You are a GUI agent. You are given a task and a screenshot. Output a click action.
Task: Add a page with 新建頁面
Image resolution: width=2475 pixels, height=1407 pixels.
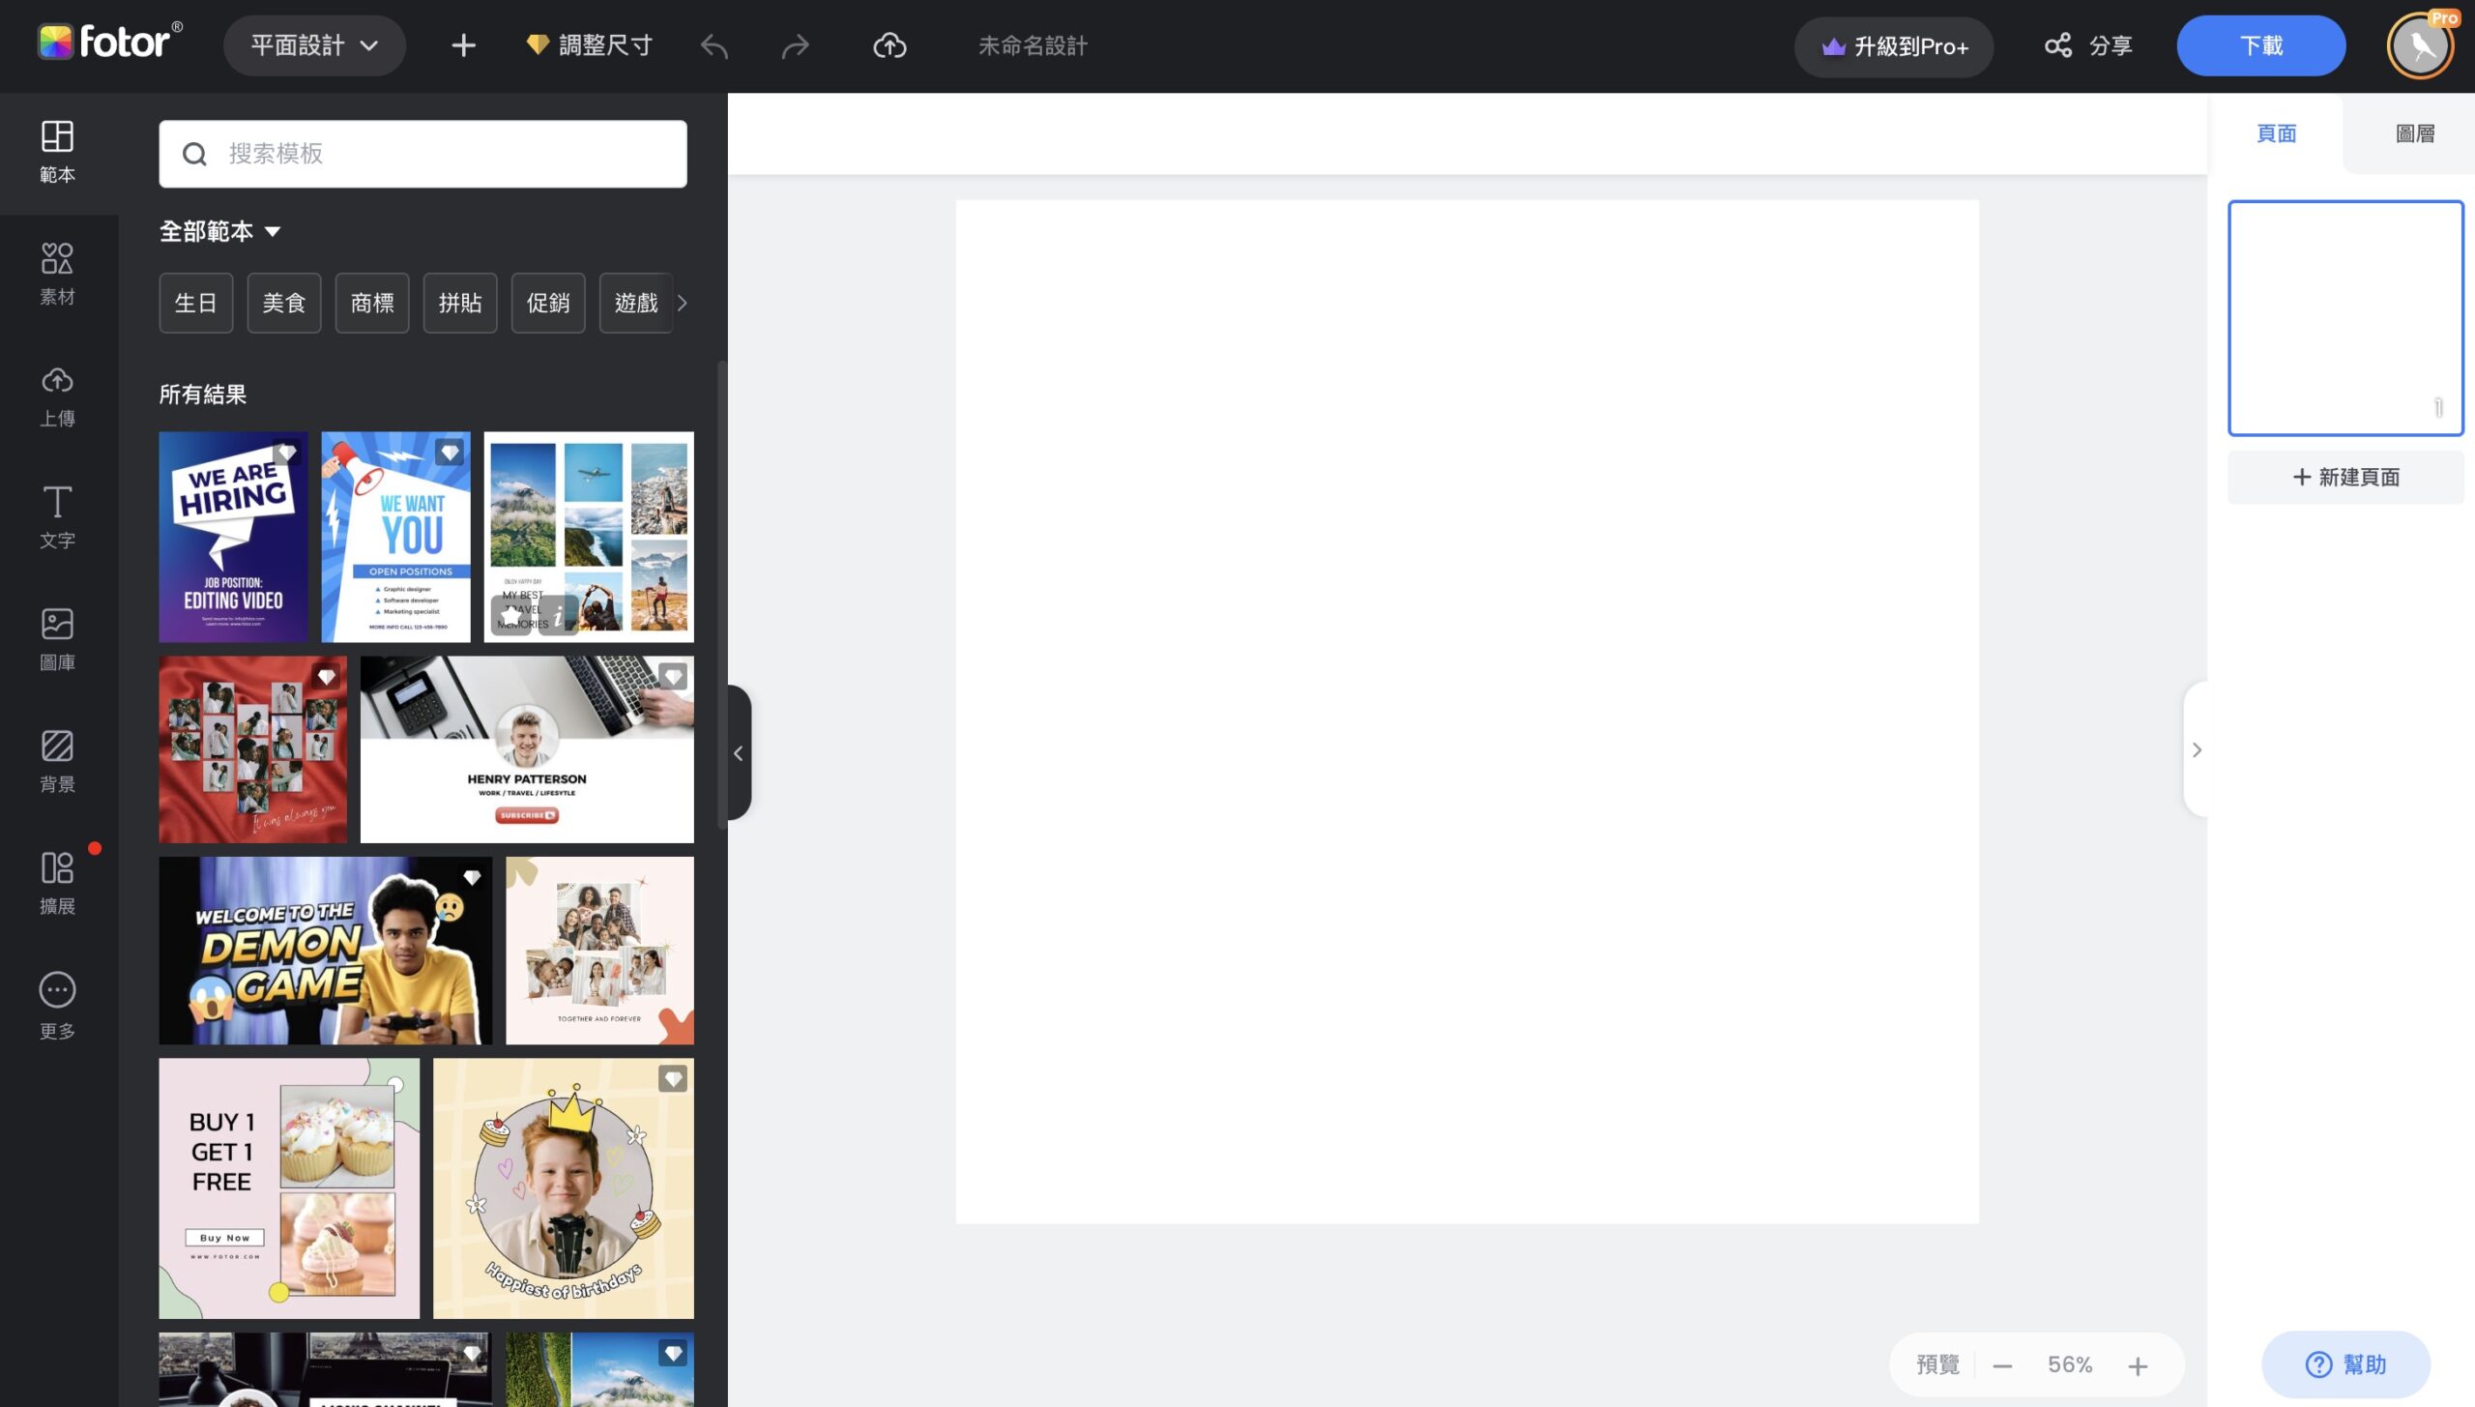pyautogui.click(x=2345, y=477)
